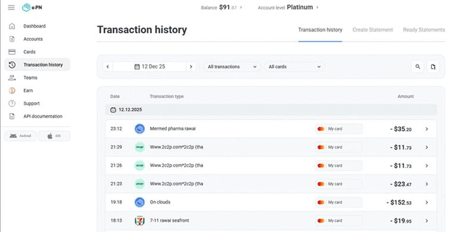Image resolution: width=449 pixels, height=232 pixels.
Task: Click the Earn dollar coin icon
Action: pyautogui.click(x=12, y=91)
